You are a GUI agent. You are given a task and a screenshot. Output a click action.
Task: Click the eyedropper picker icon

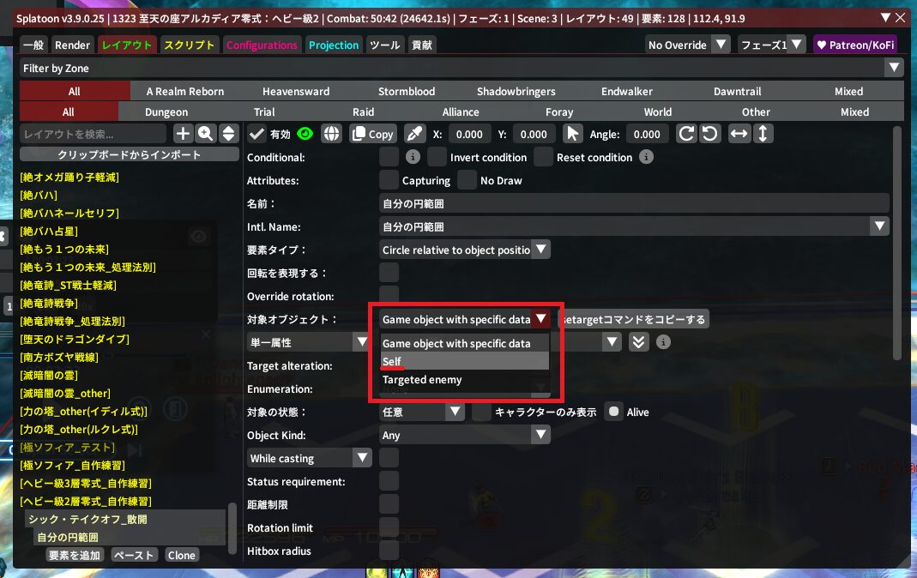pos(414,134)
